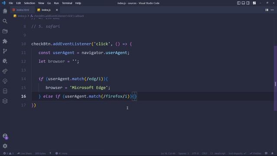Image resolution: width=277 pixels, height=156 pixels.
Task: Open the Go menu
Action: pos(49,3)
